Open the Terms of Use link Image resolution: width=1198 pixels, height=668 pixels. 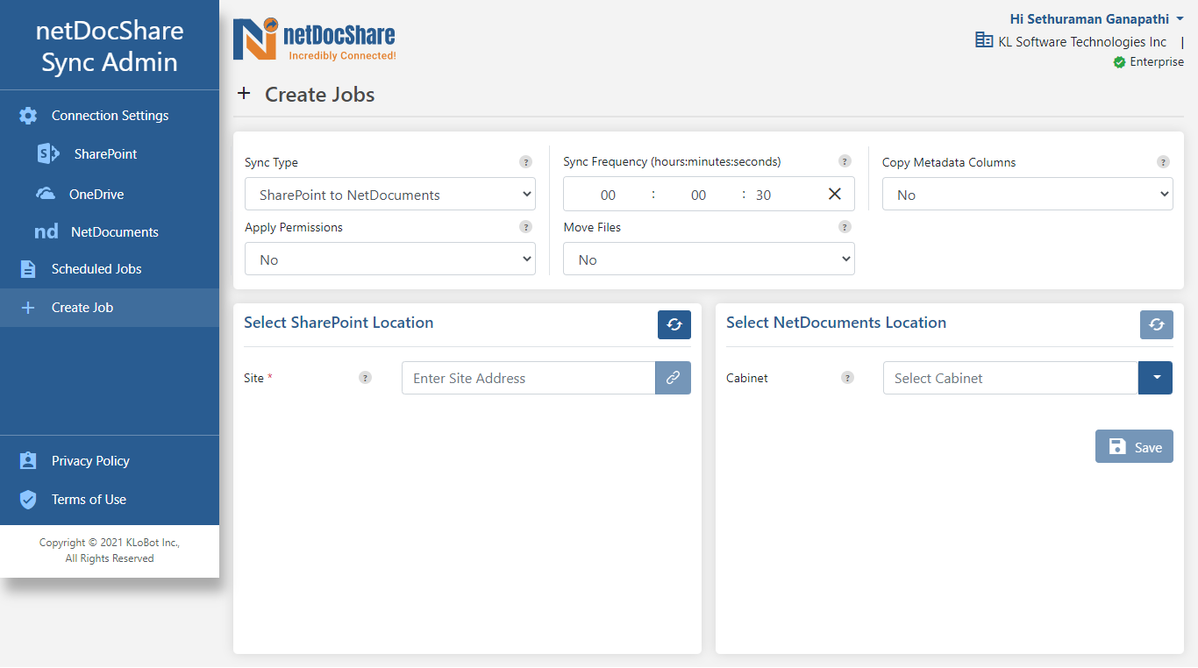(x=89, y=500)
